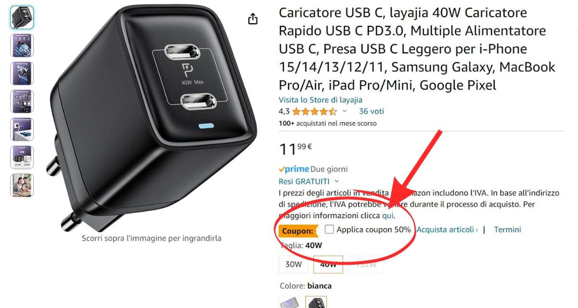578x308 pixels.
Task: Select the 30W size option
Action: coord(293,264)
